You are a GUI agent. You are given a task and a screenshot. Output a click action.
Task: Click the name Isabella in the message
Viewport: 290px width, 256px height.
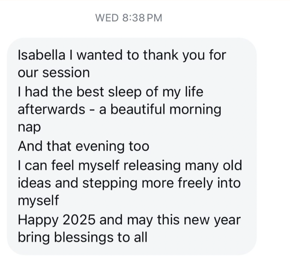click(42, 55)
